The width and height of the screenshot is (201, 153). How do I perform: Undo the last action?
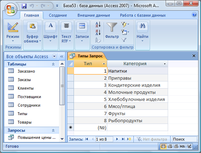31,6
